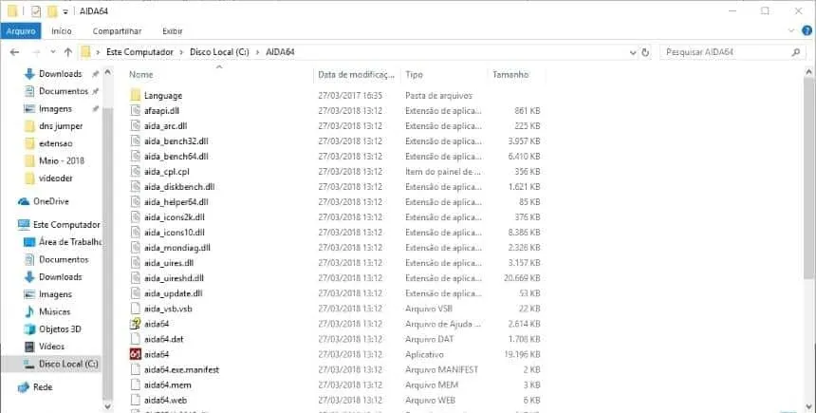The image size is (816, 413).
Task: Select the Maio - 2018 folder
Action: coord(62,160)
